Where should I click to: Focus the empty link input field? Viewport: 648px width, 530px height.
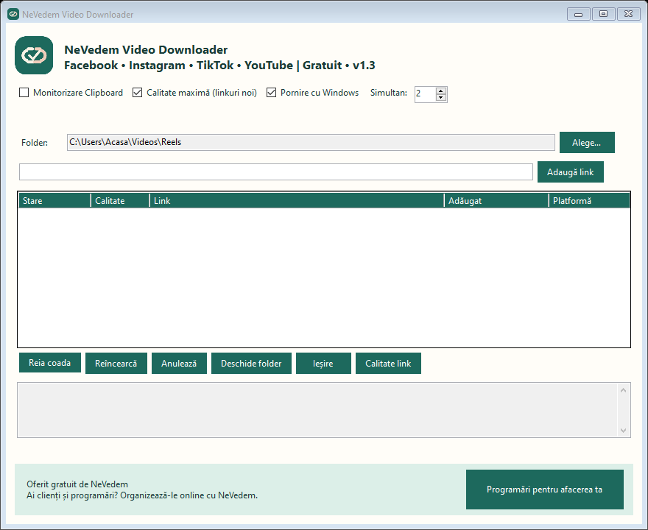(x=275, y=172)
